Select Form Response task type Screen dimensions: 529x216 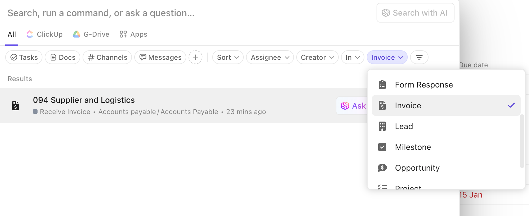click(424, 85)
